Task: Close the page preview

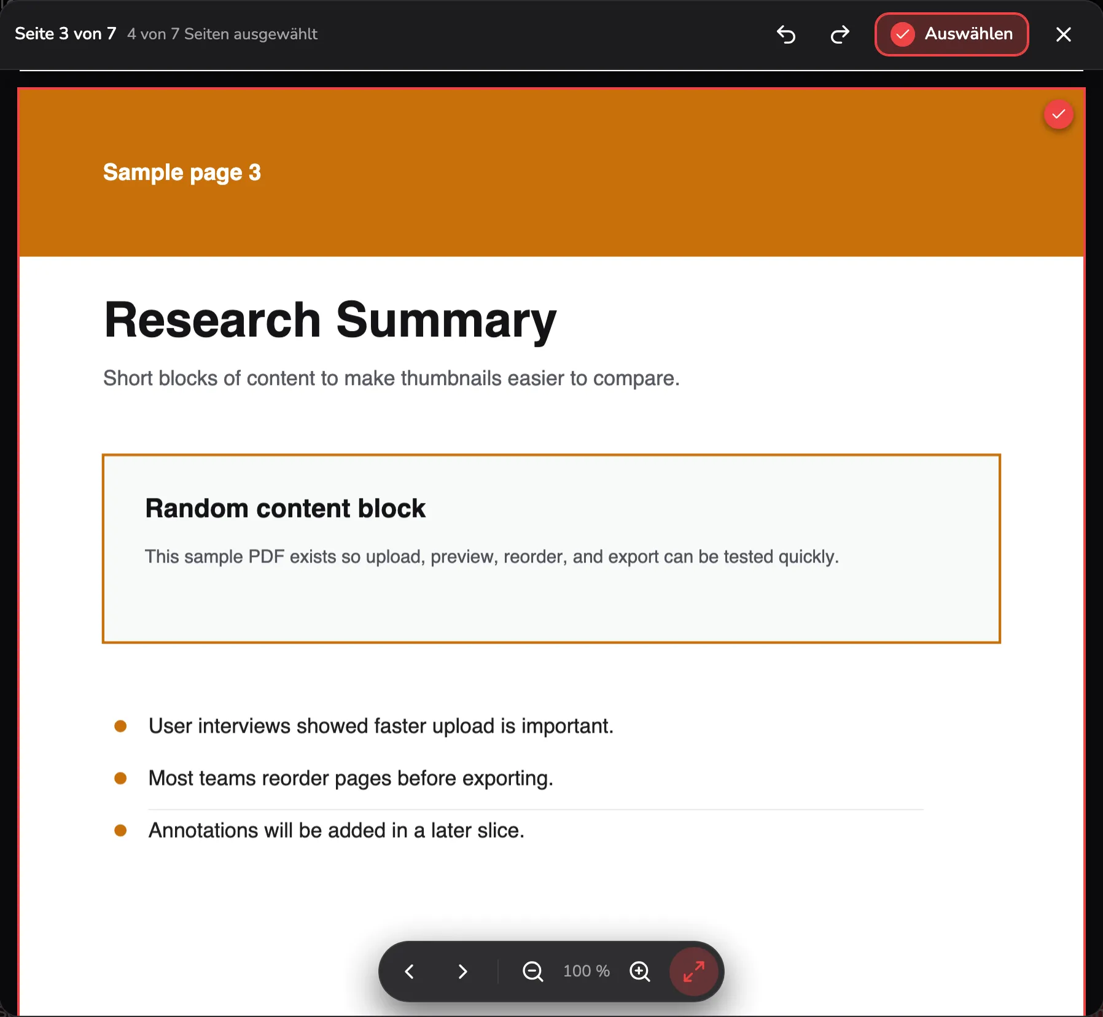Action: pos(1063,34)
